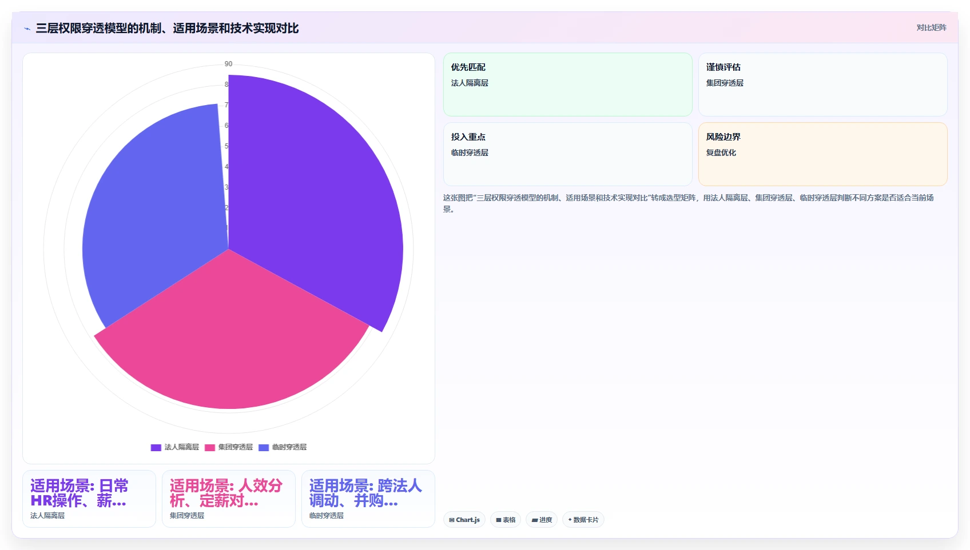The height and width of the screenshot is (550, 970).
Task: Click the 90 axis label atop the chart
Action: (x=228, y=64)
